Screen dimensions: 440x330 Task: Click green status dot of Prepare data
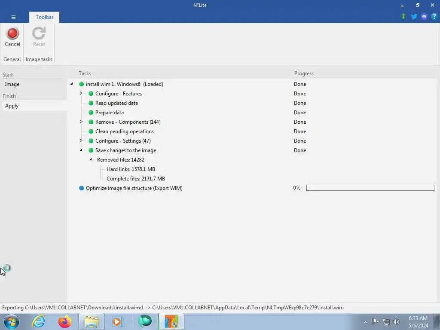[91, 113]
